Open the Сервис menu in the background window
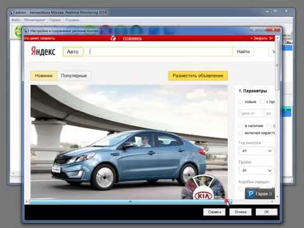The width and height of the screenshot is (304, 228). (x=55, y=20)
